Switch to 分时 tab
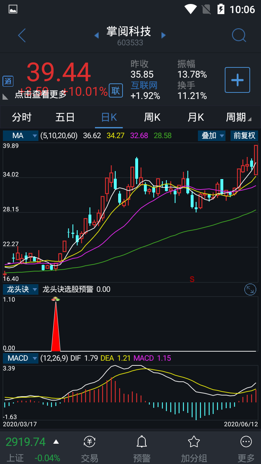Viewport: 261px width, 464px height. [x=22, y=117]
